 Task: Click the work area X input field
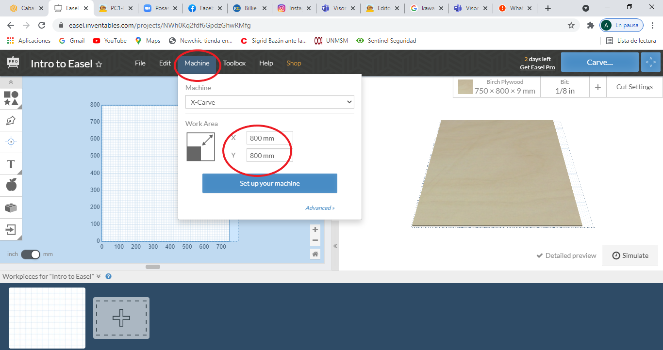pos(269,138)
